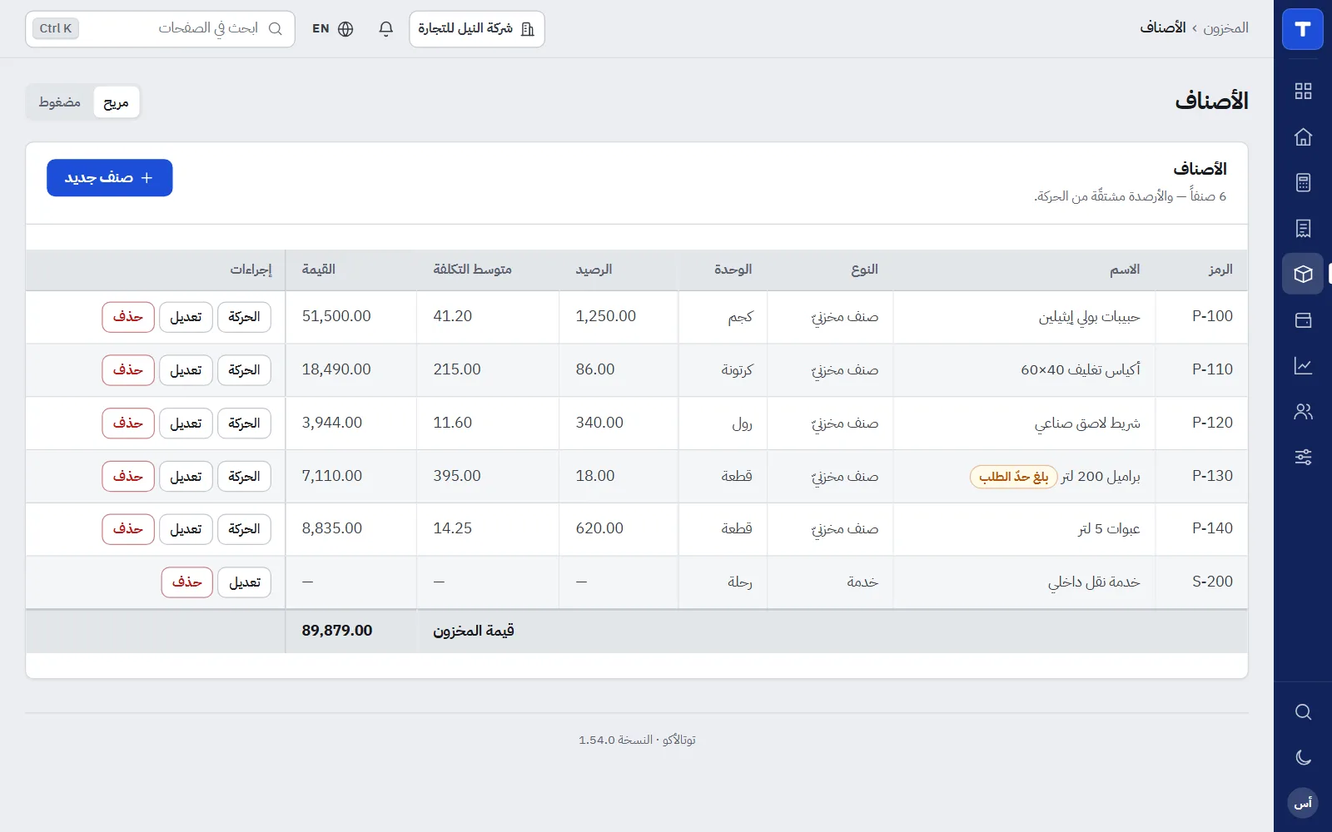The height and width of the screenshot is (832, 1332).
Task: Open the user avatar أس
Action: (1303, 803)
